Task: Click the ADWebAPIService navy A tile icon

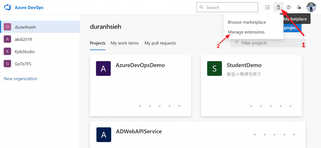Action: tap(104, 135)
